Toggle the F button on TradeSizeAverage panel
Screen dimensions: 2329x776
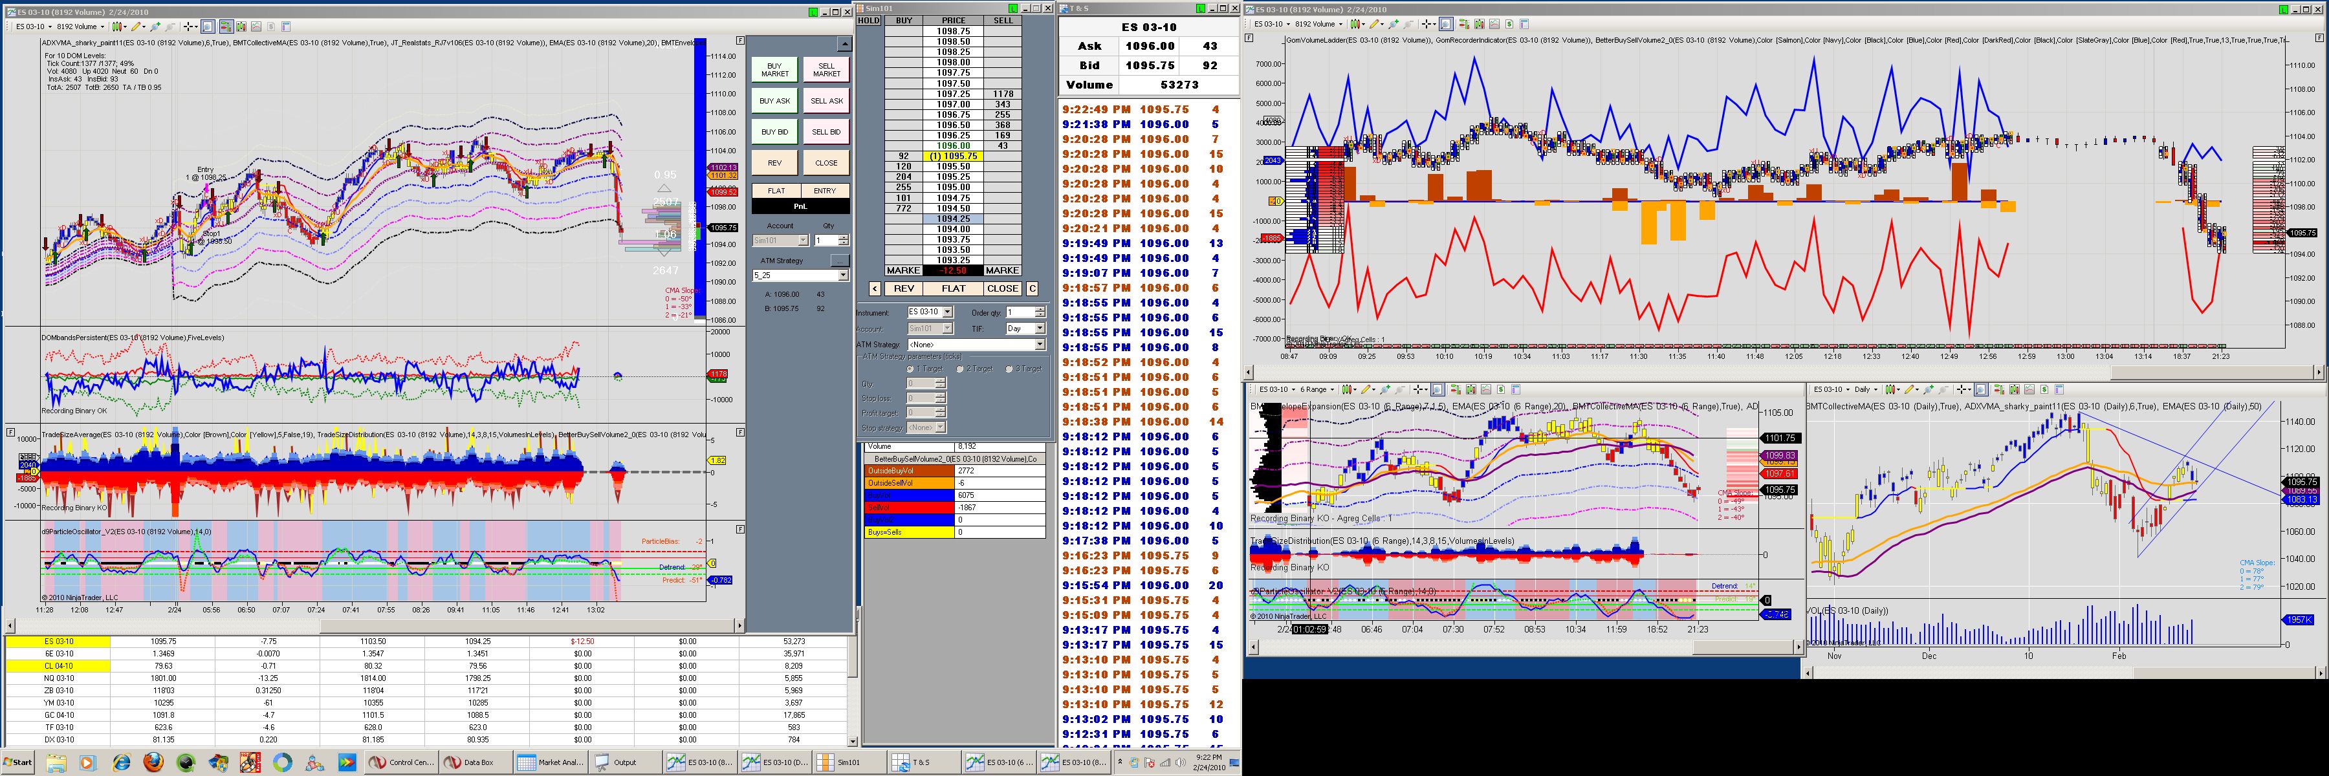tap(741, 432)
